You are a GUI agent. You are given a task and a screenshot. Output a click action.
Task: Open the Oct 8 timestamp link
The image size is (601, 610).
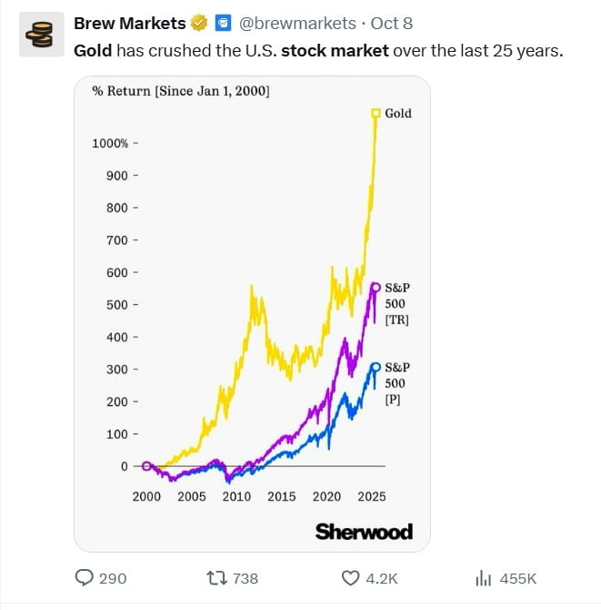click(391, 23)
